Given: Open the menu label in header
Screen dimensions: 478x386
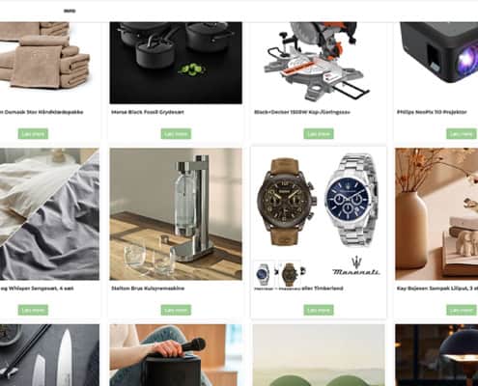Looking at the screenshot, I should [70, 11].
